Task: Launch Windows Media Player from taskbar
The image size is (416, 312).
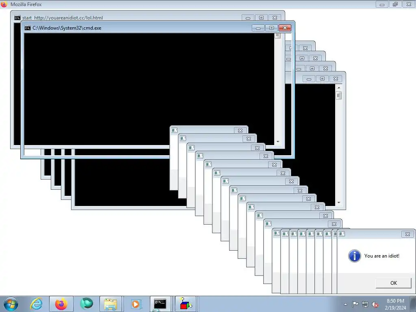Action: 136,304
